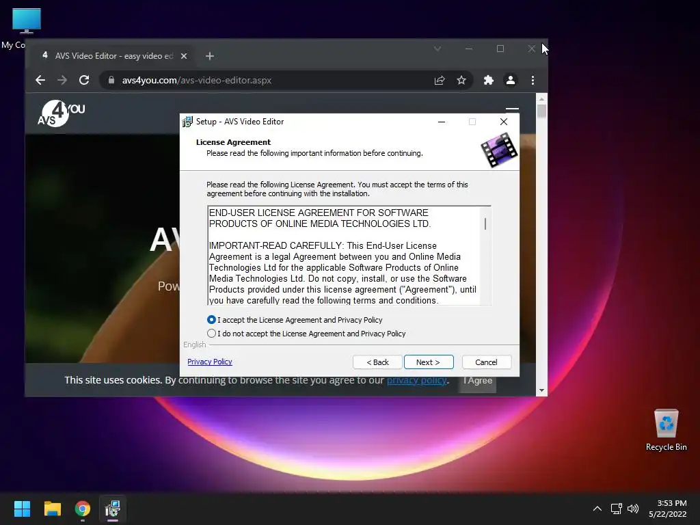Open a new Chrome tab
This screenshot has width=700, height=525.
click(x=210, y=56)
